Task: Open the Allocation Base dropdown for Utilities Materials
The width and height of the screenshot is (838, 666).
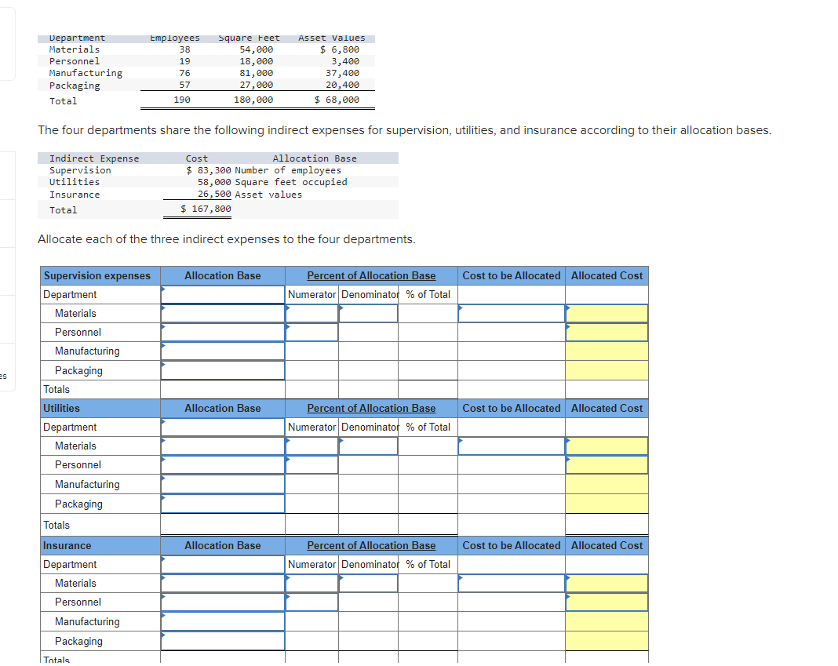Action: (222, 446)
